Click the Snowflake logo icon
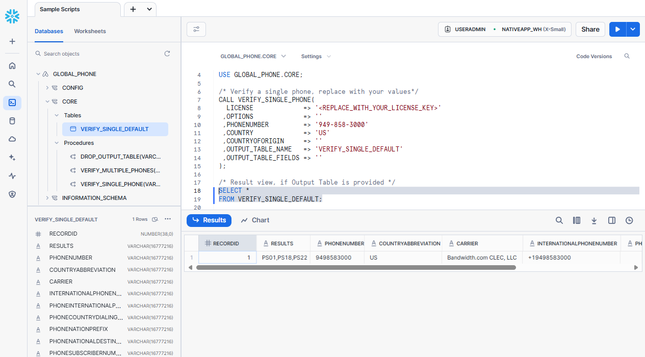The image size is (645, 357). pos(12,17)
